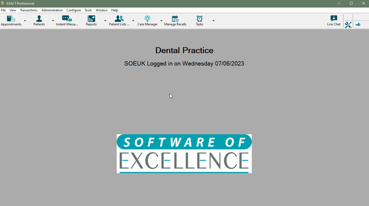Expand the Patients dropdown arrow
This screenshot has width=369, height=206.
53,21
